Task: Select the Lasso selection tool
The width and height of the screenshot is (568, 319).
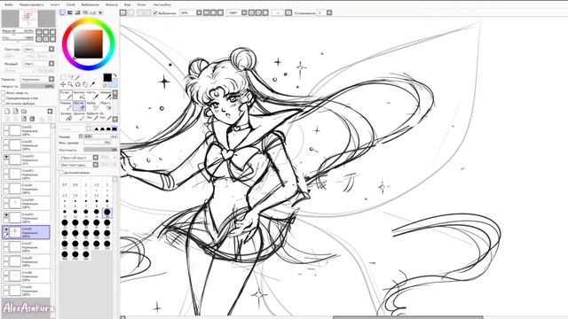Action: (x=70, y=77)
